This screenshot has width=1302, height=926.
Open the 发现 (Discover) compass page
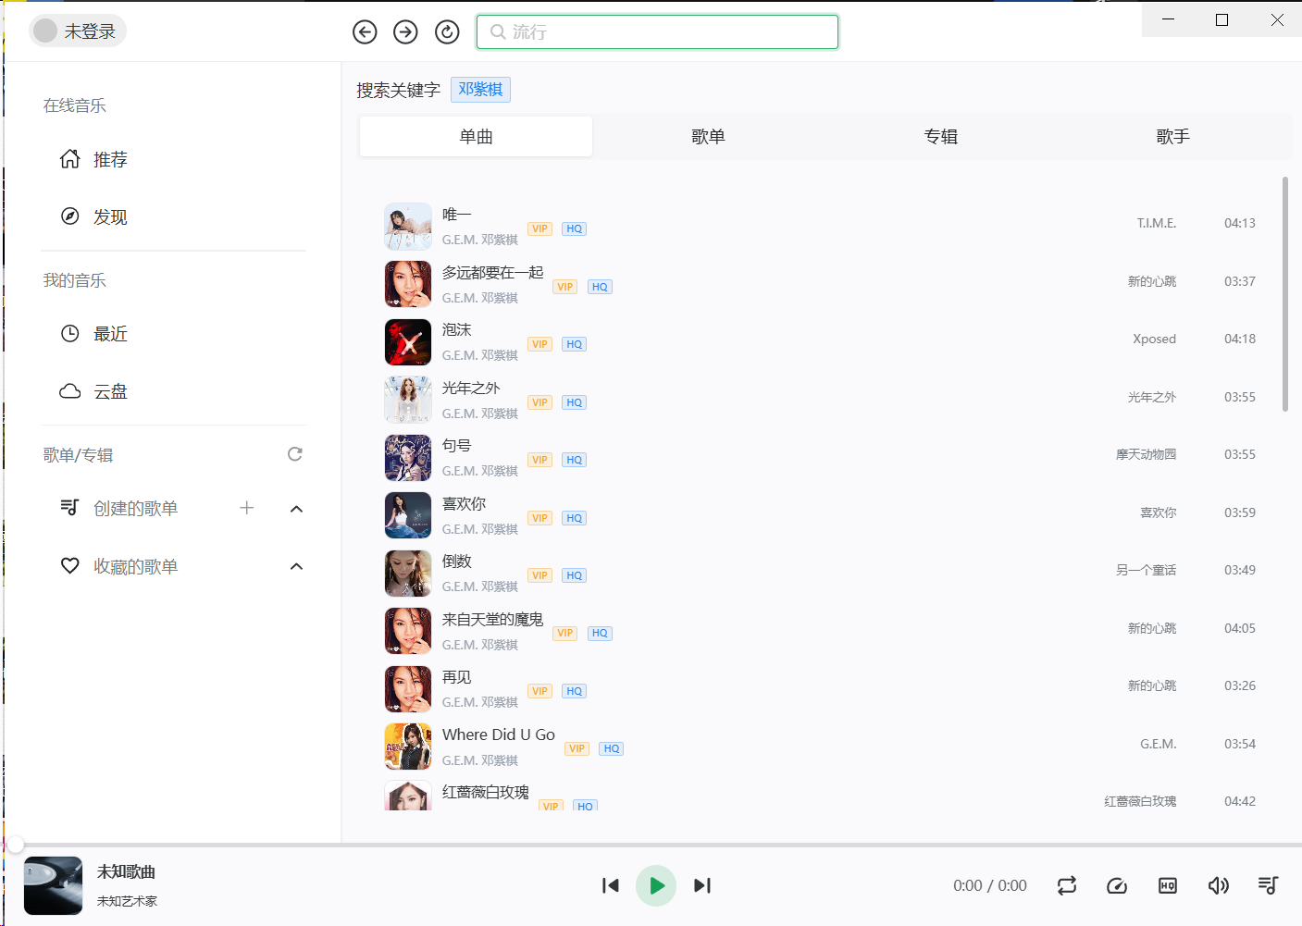(96, 216)
